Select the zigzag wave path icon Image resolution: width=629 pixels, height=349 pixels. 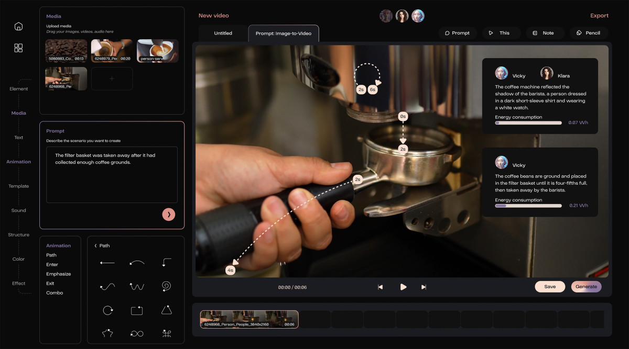137,286
